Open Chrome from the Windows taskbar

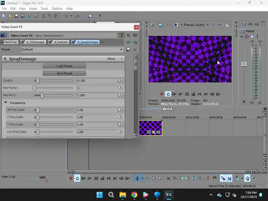coord(134,195)
